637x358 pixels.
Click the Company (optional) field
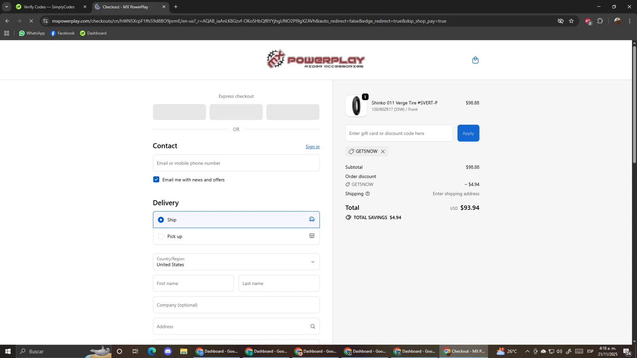coord(236,305)
